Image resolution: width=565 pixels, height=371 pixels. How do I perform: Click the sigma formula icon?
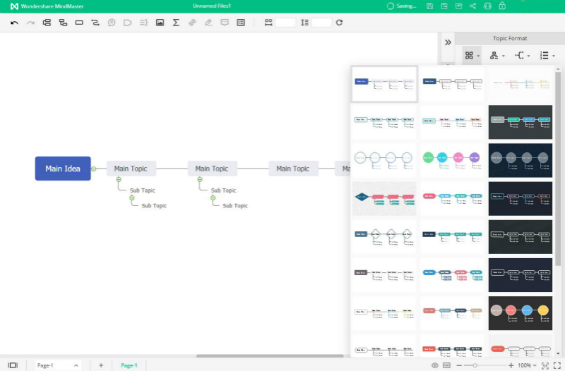click(176, 23)
